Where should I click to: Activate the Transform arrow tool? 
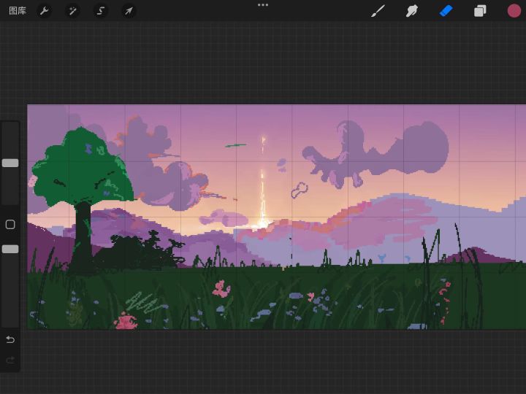pos(129,11)
